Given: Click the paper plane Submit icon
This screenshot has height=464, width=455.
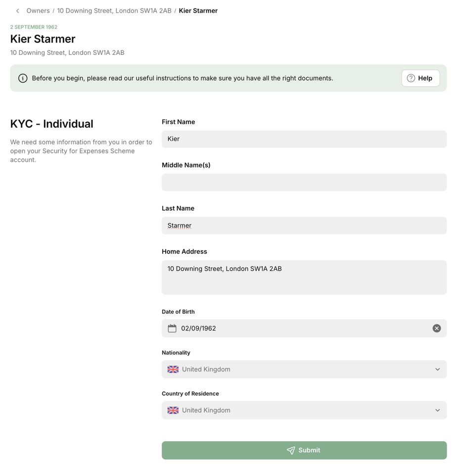Looking at the screenshot, I should pyautogui.click(x=291, y=451).
